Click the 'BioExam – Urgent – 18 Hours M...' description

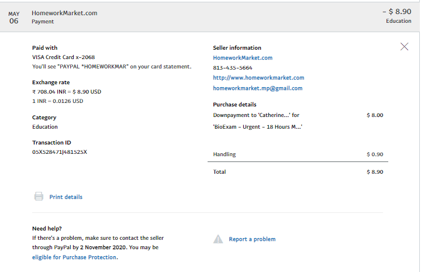click(x=257, y=127)
